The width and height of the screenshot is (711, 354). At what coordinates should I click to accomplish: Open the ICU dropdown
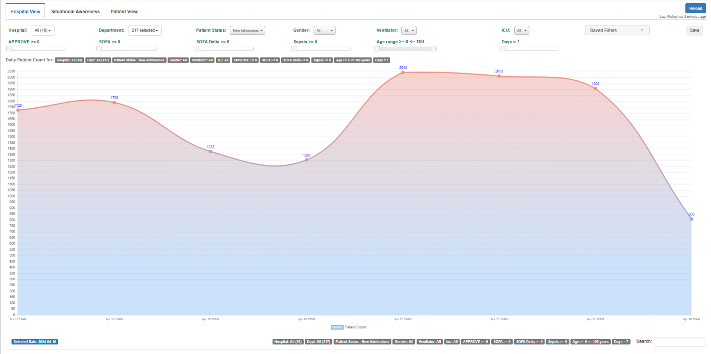(521, 30)
